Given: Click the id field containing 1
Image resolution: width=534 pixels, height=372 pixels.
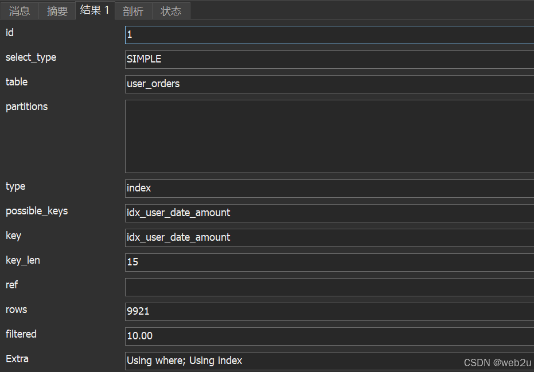Looking at the screenshot, I should point(329,35).
